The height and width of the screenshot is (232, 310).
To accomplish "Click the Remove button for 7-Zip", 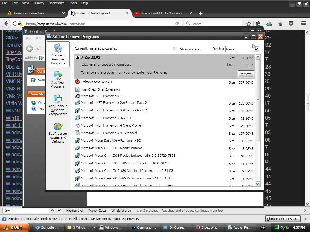I will pos(246,74).
